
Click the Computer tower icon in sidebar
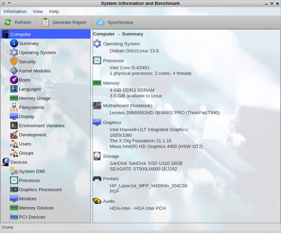click(x=6, y=34)
